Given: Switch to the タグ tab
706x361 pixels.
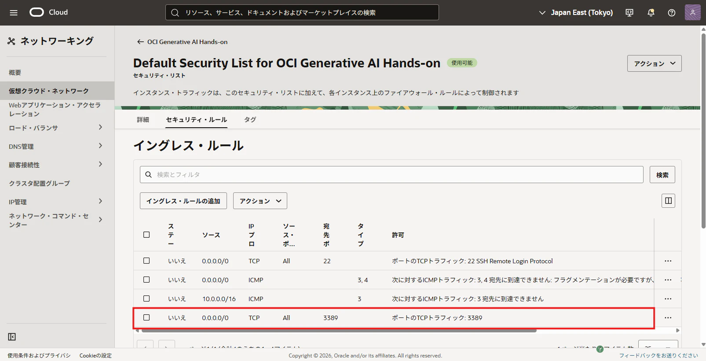Looking at the screenshot, I should 250,120.
